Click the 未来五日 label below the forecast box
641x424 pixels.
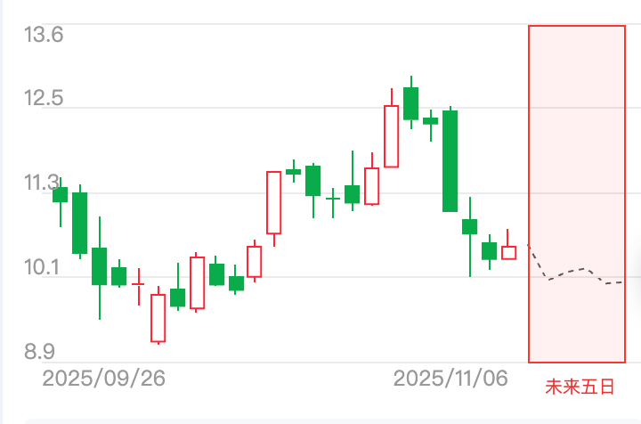[x=580, y=387]
